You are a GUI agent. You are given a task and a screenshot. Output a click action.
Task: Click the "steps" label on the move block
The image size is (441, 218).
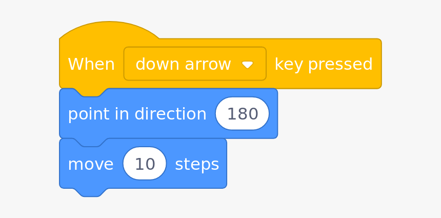click(x=197, y=164)
